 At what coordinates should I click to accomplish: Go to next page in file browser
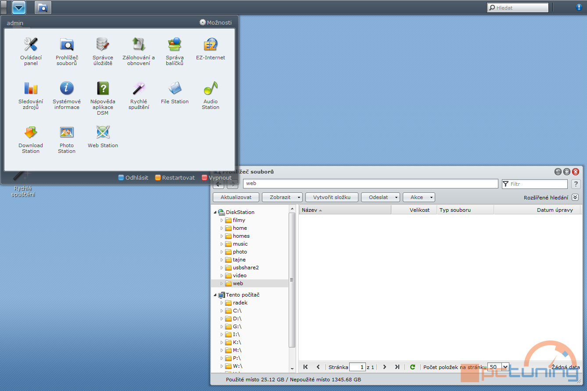coord(384,367)
